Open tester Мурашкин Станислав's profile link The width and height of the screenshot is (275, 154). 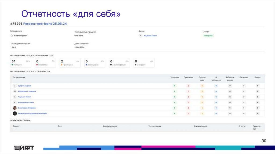pyautogui.click(x=27, y=91)
